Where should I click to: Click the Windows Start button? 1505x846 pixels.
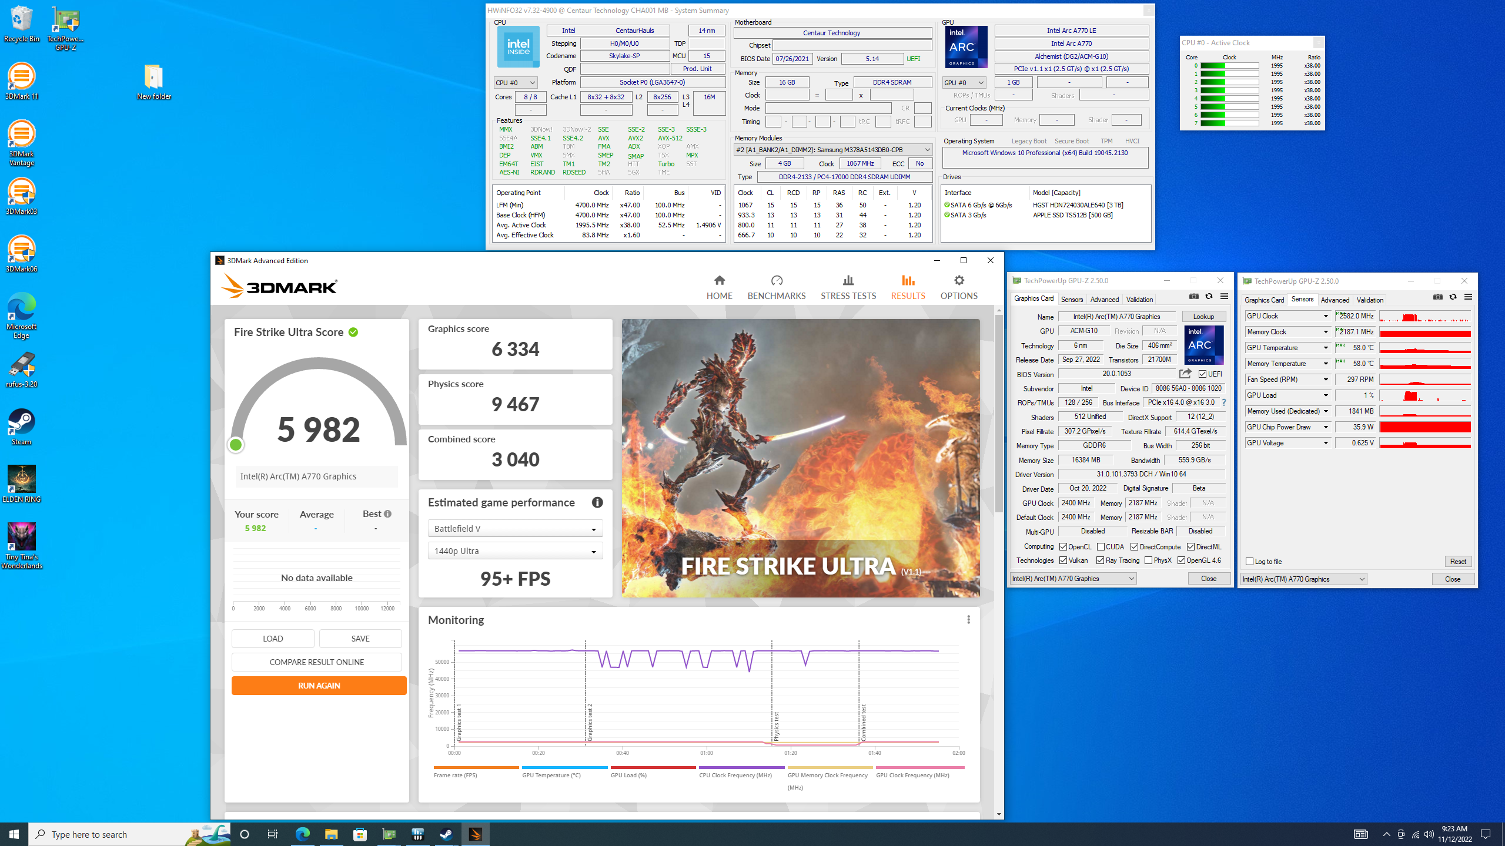coord(14,834)
